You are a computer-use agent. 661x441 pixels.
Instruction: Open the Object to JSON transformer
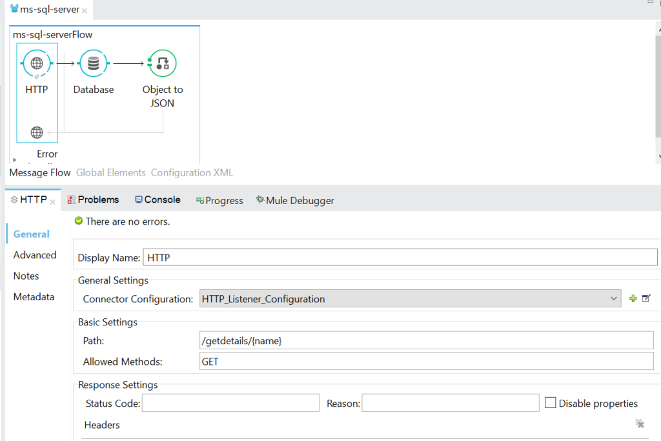162,63
